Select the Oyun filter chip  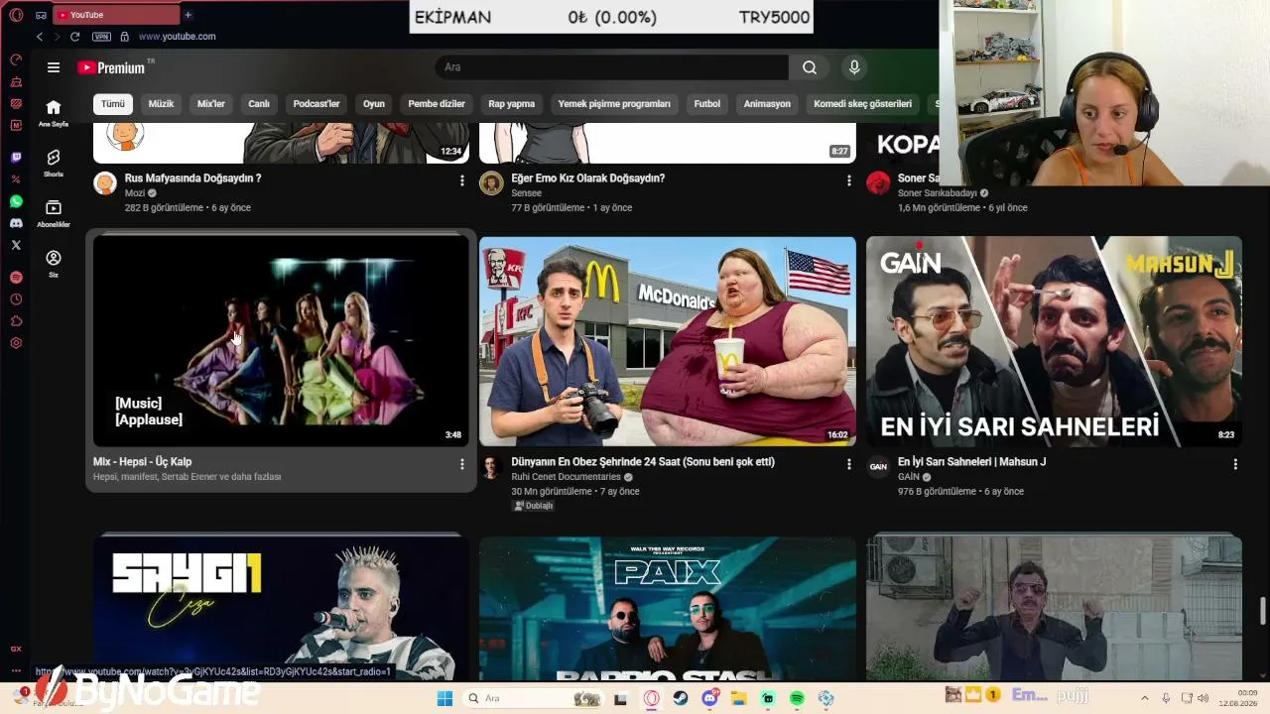click(374, 104)
